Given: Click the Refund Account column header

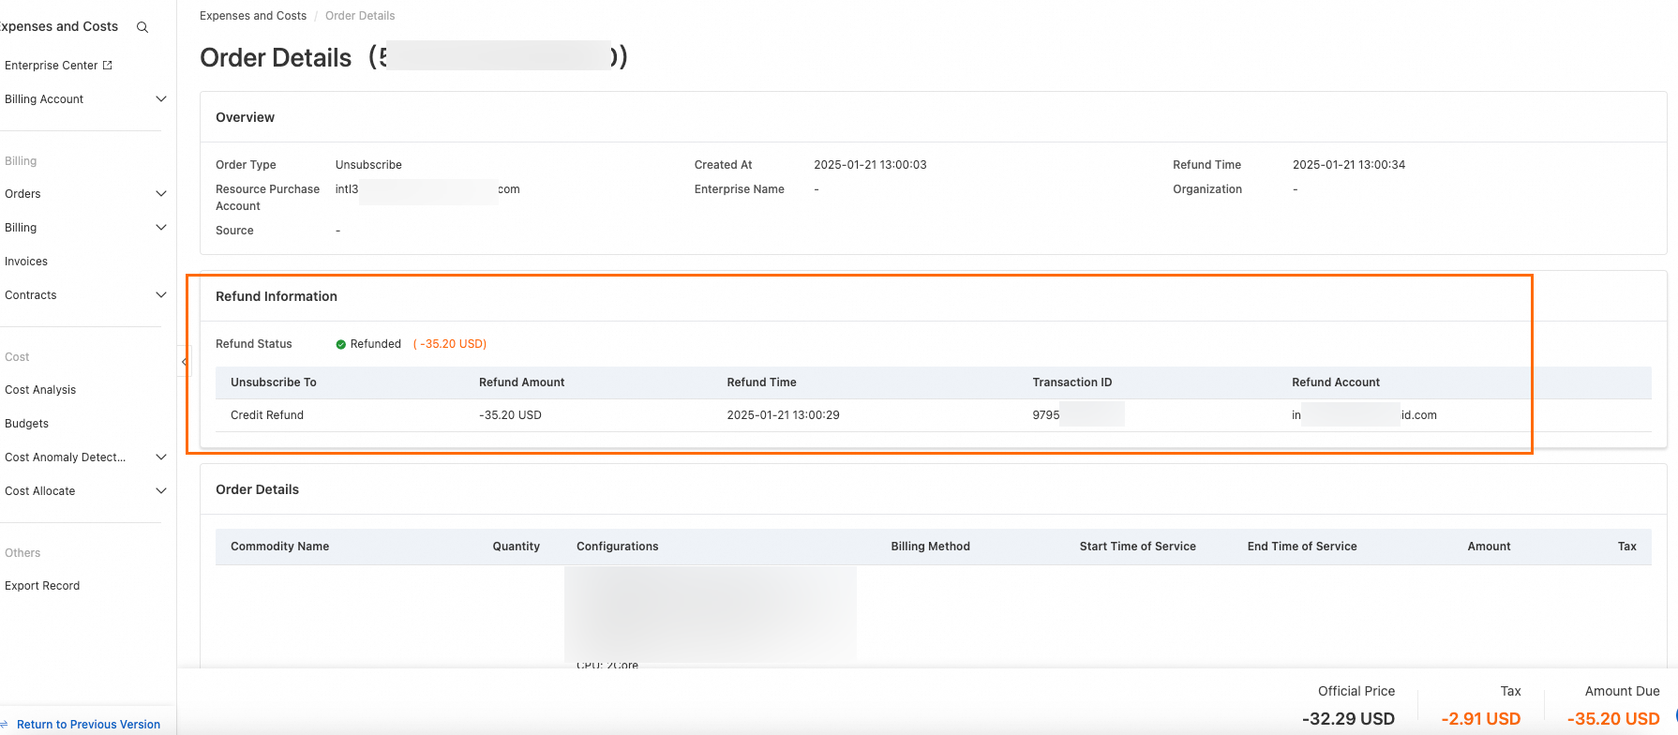Looking at the screenshot, I should [1336, 382].
